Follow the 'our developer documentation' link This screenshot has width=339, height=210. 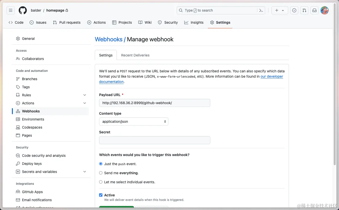pyautogui.click(x=272, y=76)
